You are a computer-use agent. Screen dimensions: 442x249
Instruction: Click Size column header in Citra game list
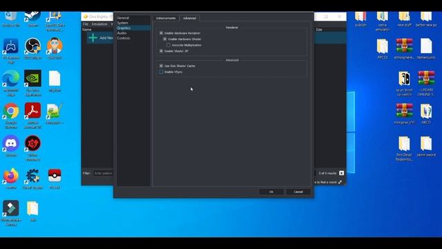(x=319, y=29)
